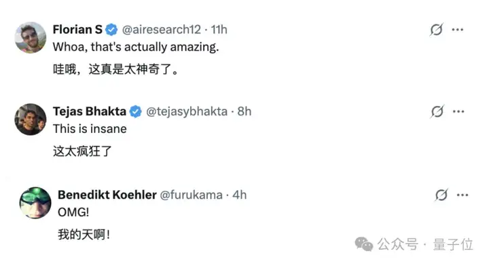
Task: Click Tejas Bhakta's blue verified checkmark
Action: pyautogui.click(x=136, y=111)
